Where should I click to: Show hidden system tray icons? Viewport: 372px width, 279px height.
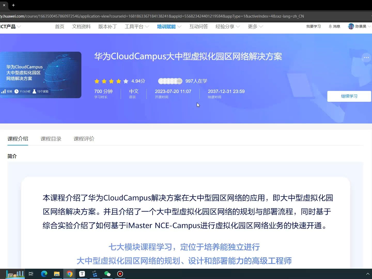click(x=368, y=274)
